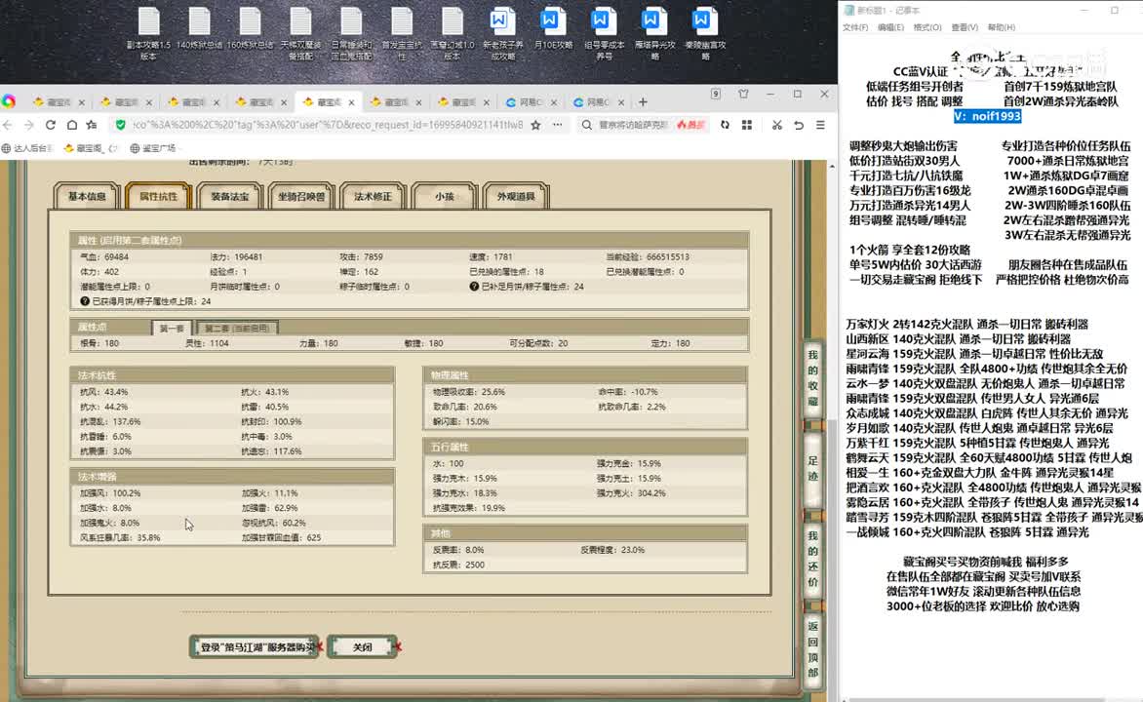This screenshot has height=702, width=1143.
Task: Open the 雁塔异光攻略 Word document
Action: coord(654,33)
